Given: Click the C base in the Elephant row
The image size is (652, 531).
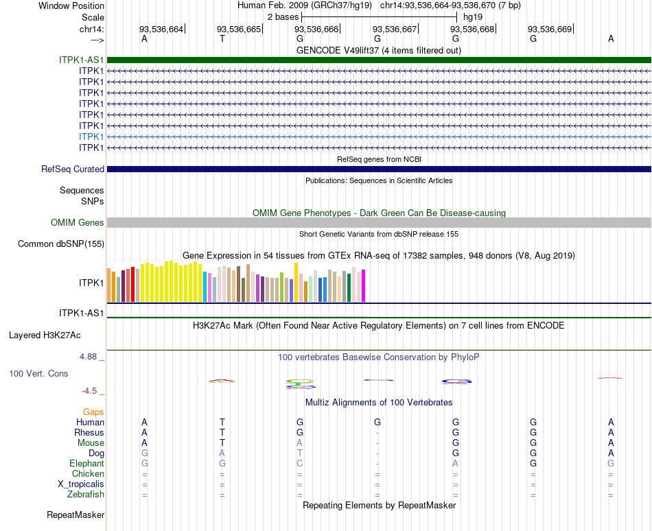Looking at the screenshot, I should [x=299, y=463].
